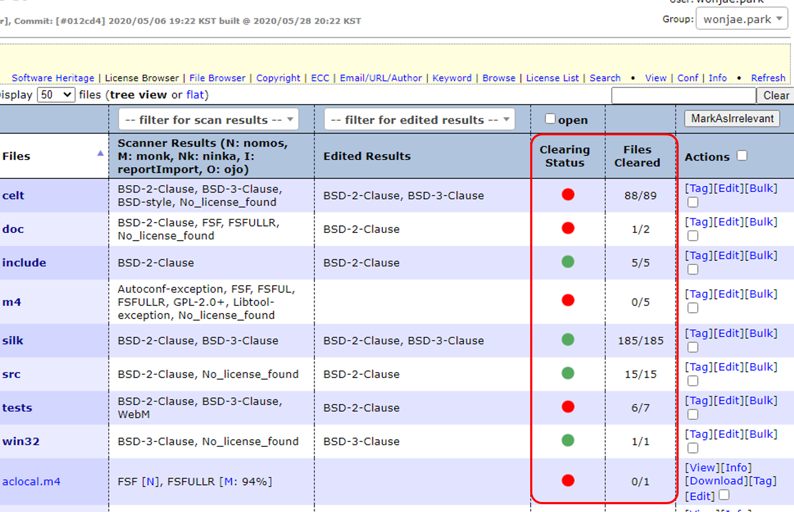Click [Edit] link in doc row
Screen dimensions: 794x512
(x=729, y=221)
